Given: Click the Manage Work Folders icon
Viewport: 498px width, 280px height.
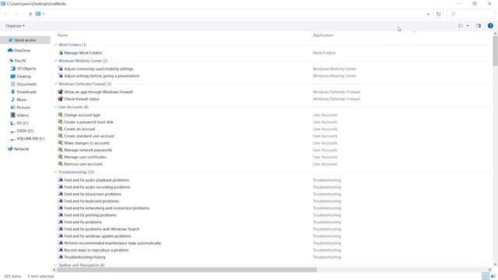Looking at the screenshot, I should click(61, 53).
